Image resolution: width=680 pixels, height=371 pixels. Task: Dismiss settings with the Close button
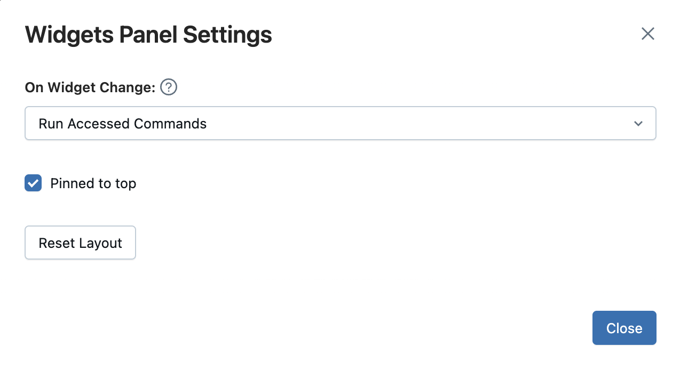pos(624,328)
